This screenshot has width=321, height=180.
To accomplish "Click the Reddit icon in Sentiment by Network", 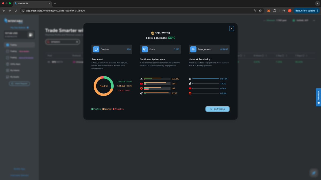I will pyautogui.click(x=142, y=88).
